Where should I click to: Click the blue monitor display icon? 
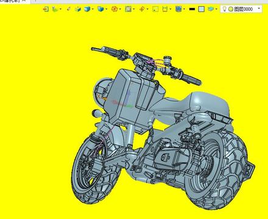coord(178,9)
